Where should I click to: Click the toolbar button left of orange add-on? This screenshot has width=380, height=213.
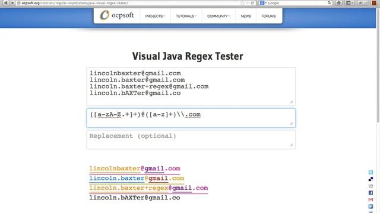click(x=362, y=3)
